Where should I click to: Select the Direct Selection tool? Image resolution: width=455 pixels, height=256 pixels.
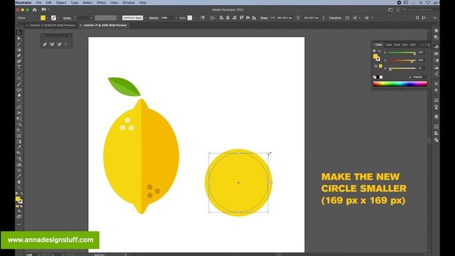tap(19, 38)
